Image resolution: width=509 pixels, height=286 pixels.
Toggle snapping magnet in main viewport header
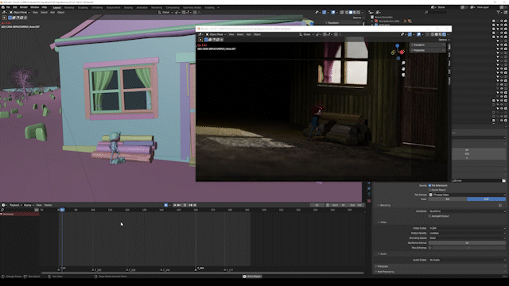(184, 13)
